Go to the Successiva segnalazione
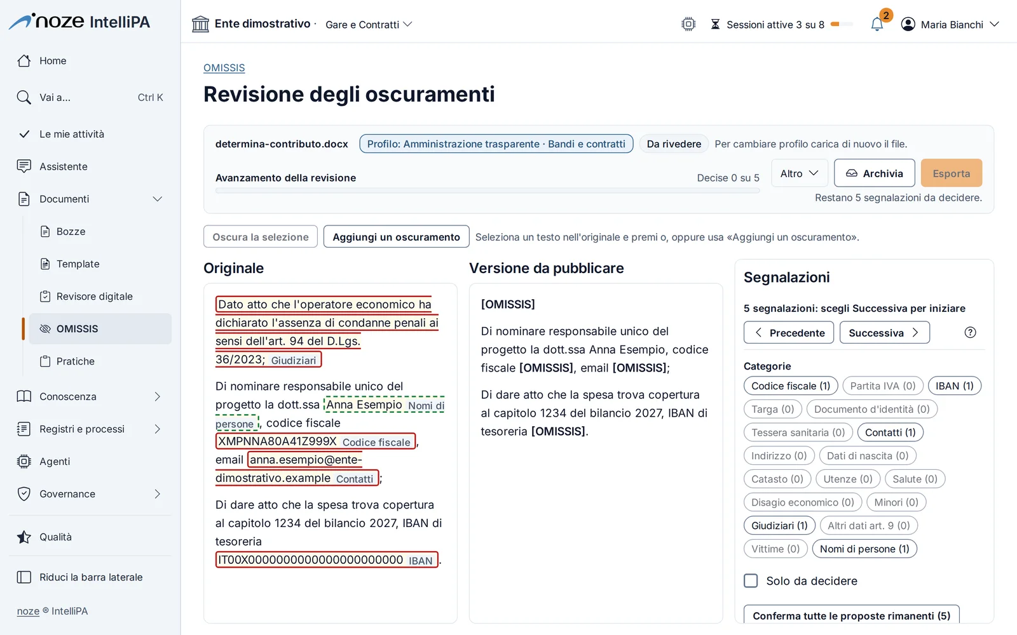1017x635 pixels. [x=884, y=333]
